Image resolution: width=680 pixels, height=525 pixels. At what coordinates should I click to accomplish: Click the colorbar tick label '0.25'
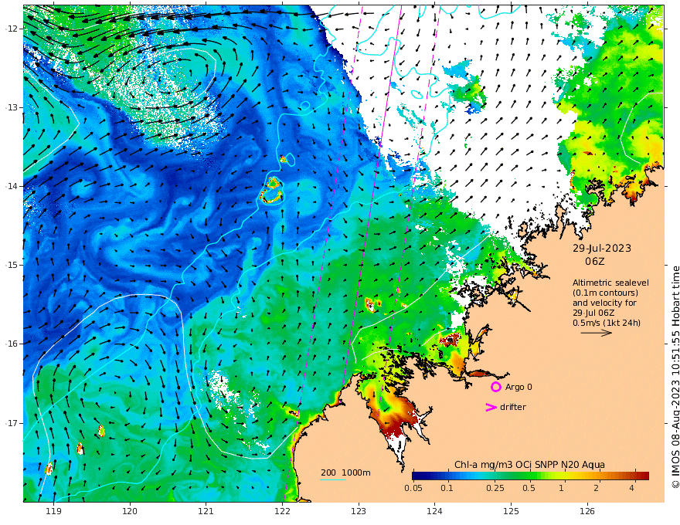(495, 488)
